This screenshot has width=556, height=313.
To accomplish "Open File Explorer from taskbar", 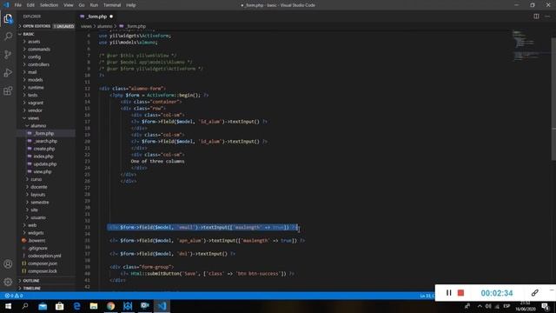I will coord(94,306).
